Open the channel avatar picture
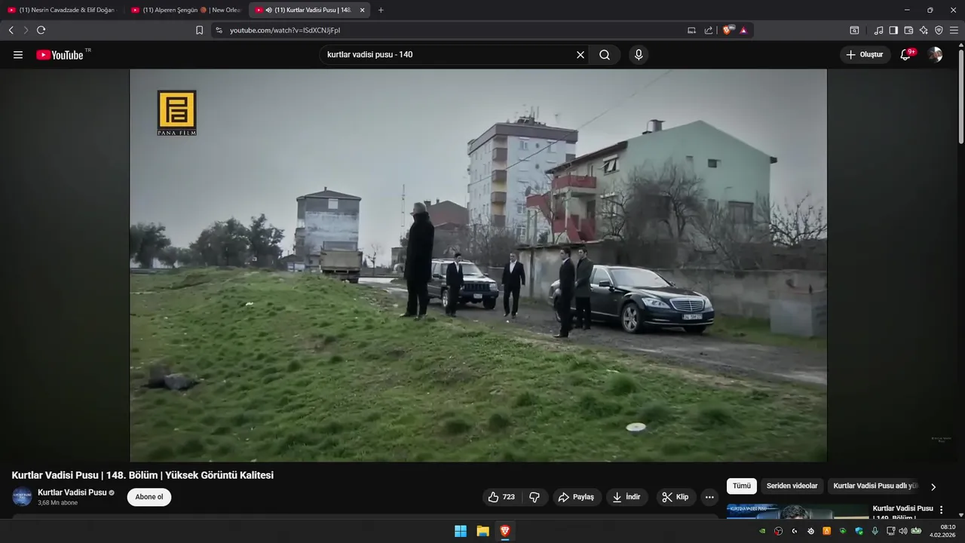 click(x=22, y=497)
